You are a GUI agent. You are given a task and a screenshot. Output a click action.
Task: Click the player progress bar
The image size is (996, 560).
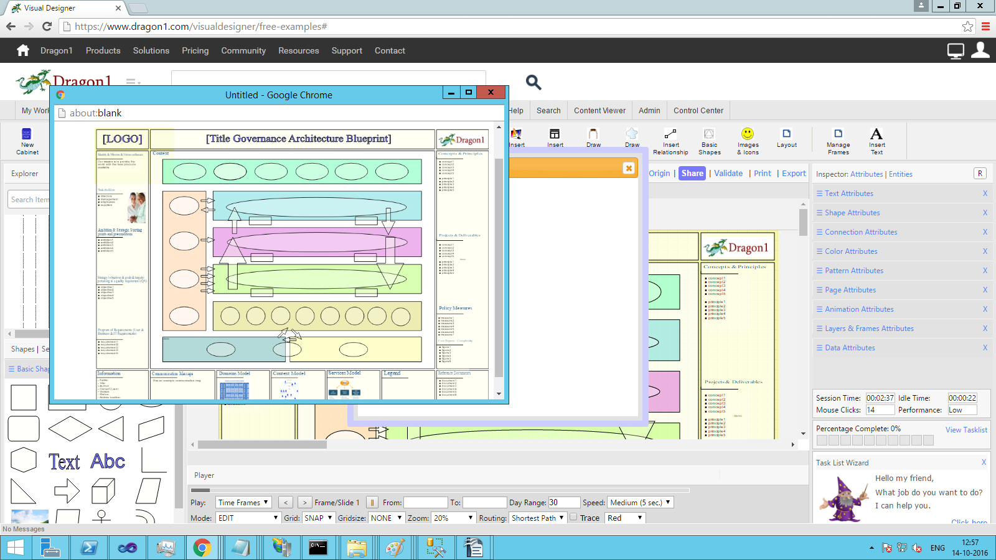click(439, 490)
